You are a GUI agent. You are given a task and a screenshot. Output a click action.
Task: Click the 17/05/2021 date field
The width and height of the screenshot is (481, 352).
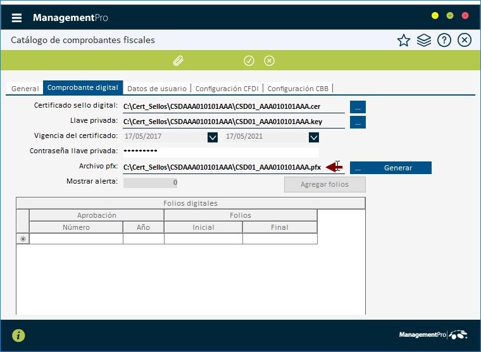click(x=266, y=137)
